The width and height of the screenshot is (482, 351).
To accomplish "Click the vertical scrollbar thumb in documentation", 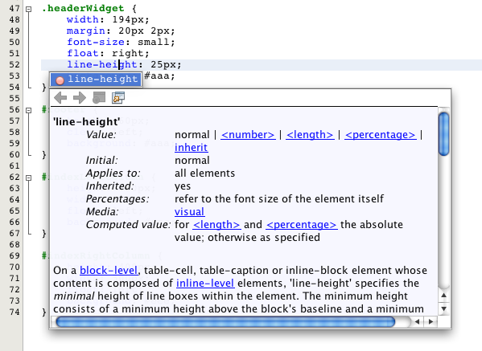I will (x=443, y=134).
